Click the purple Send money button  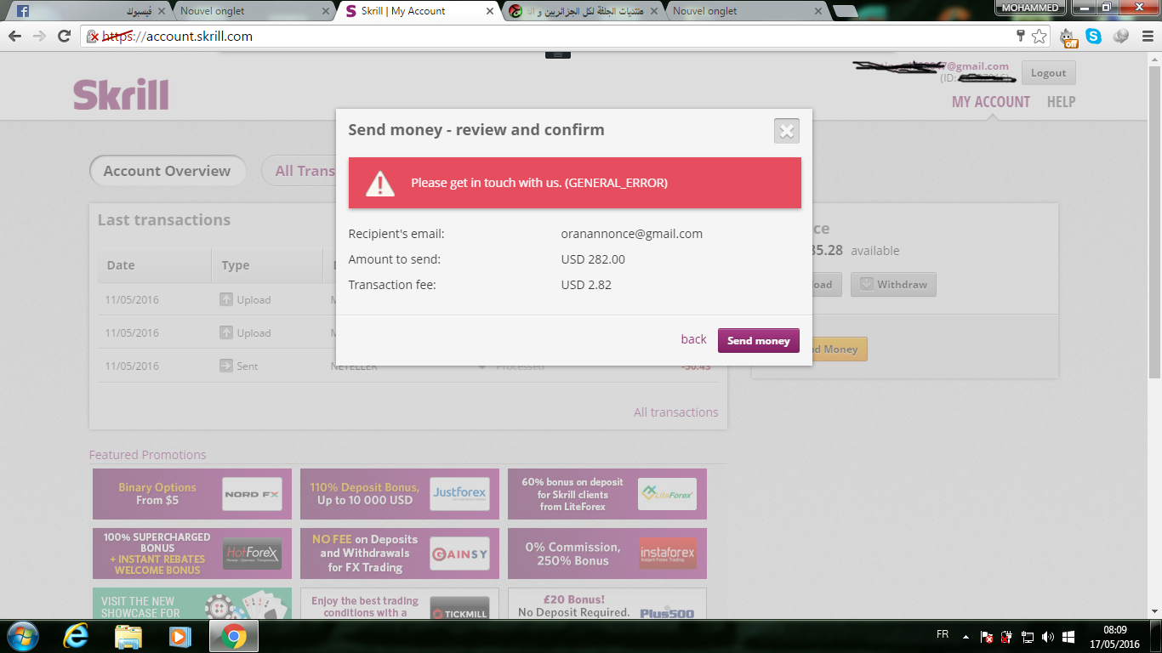tap(759, 340)
